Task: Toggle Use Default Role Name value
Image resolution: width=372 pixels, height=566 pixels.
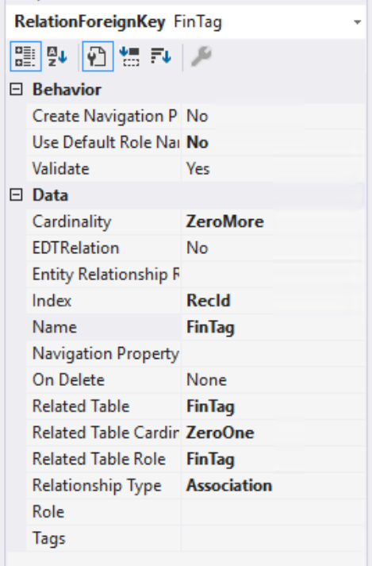Action: (x=273, y=142)
